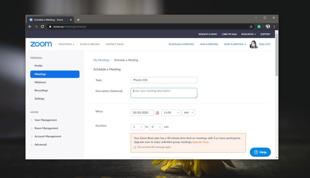This screenshot has height=178, width=310.
Task: Open Chrome's three-dot menu
Action: point(274,26)
